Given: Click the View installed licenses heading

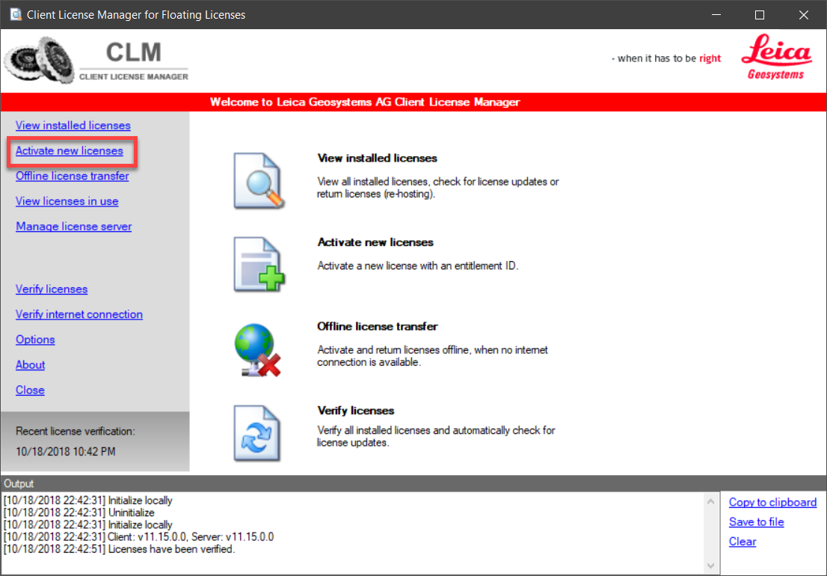Looking at the screenshot, I should tap(377, 159).
